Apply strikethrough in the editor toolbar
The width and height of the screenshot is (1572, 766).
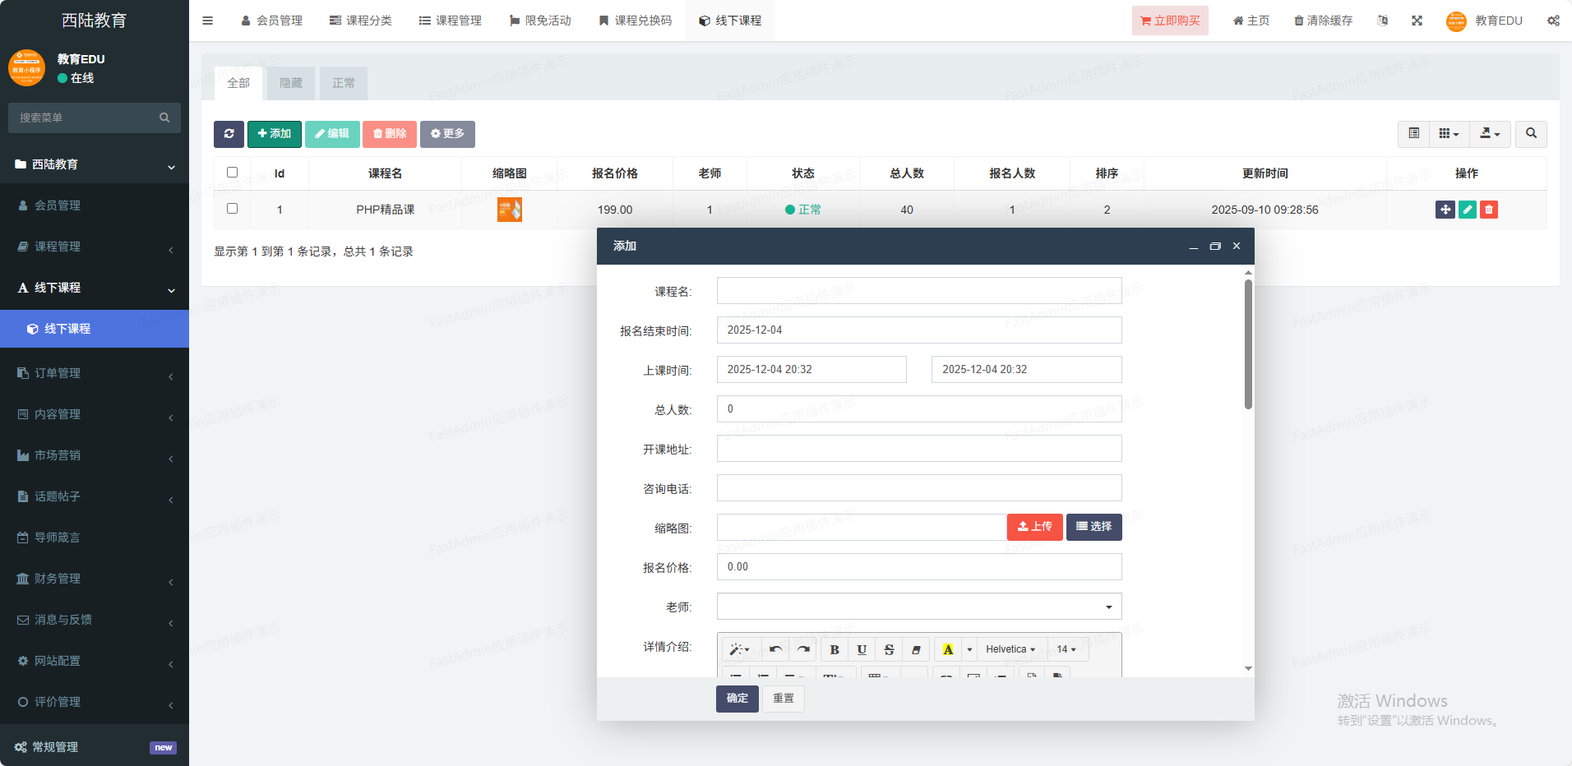(x=889, y=649)
